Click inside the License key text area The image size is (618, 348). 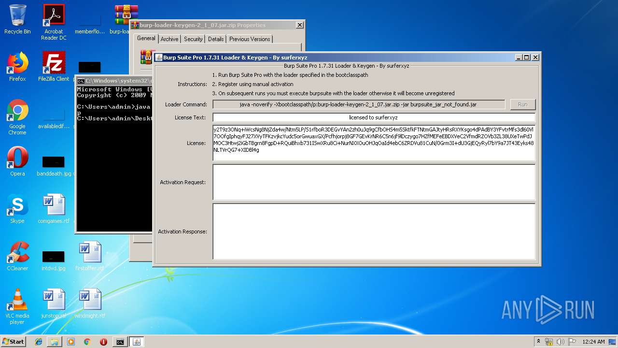(374, 143)
